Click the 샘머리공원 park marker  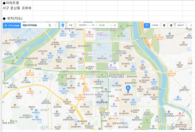(x=102, y=75)
